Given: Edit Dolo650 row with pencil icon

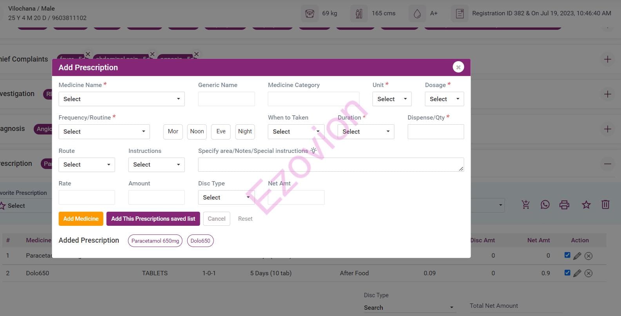Looking at the screenshot, I should pos(577,273).
